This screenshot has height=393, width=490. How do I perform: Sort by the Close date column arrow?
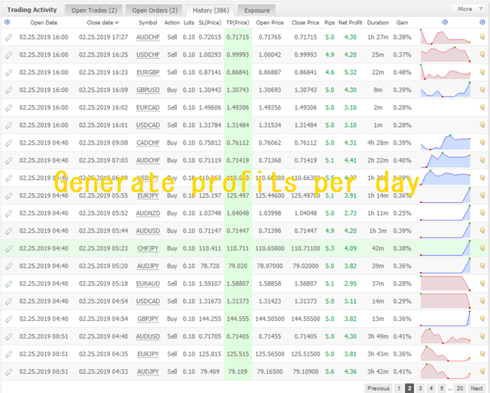click(117, 23)
